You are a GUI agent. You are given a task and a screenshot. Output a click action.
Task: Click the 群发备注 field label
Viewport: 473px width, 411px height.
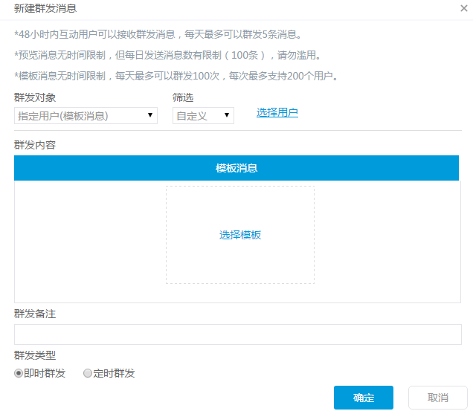(35, 314)
